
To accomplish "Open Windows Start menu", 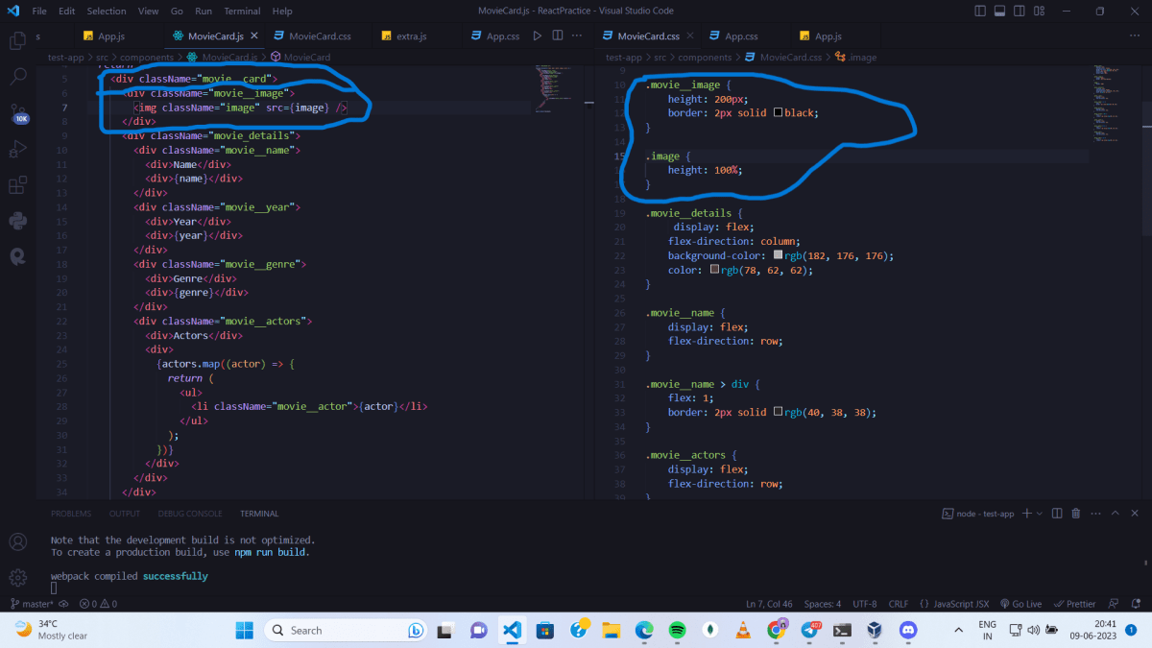I will tap(244, 630).
